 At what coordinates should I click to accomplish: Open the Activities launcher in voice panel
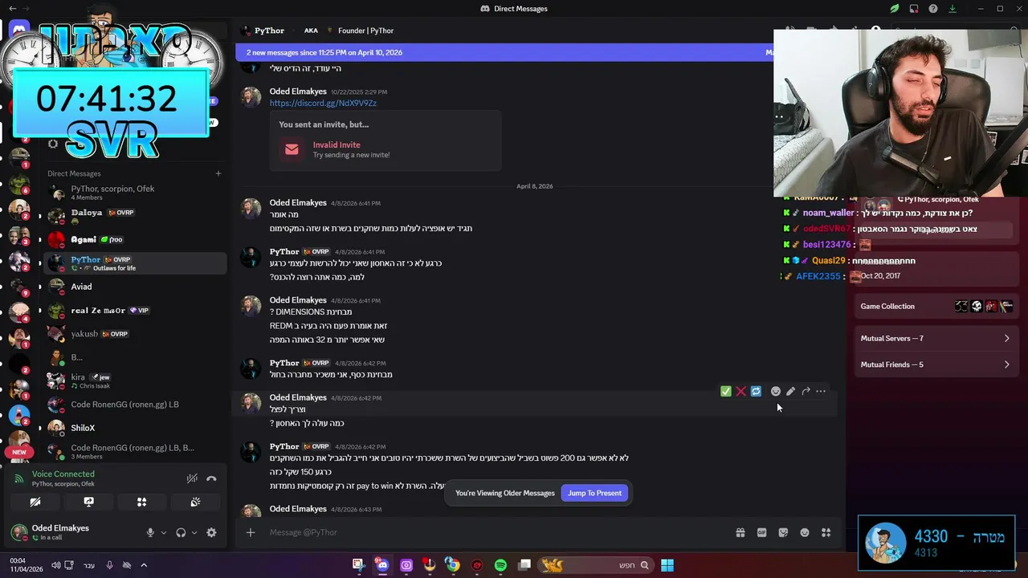[141, 502]
